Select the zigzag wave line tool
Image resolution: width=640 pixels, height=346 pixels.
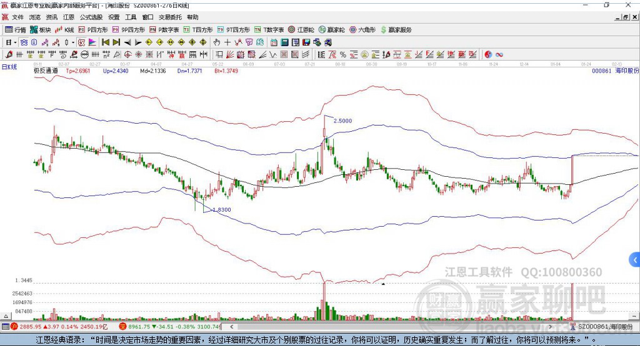pos(273,55)
